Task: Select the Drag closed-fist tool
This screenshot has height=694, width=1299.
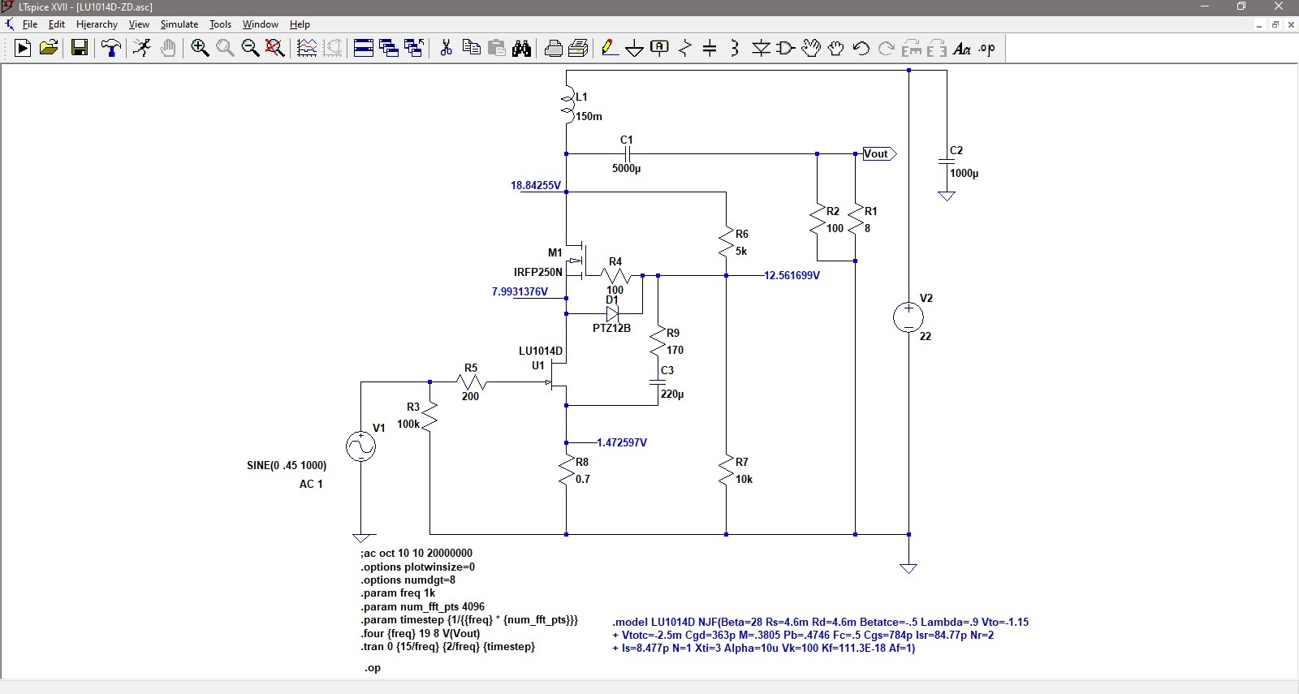Action: pyautogui.click(x=836, y=49)
